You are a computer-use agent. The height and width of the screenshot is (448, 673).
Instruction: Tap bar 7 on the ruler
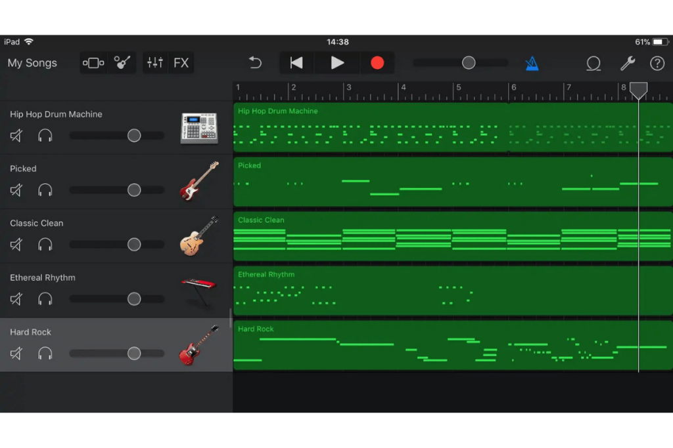[x=569, y=87]
